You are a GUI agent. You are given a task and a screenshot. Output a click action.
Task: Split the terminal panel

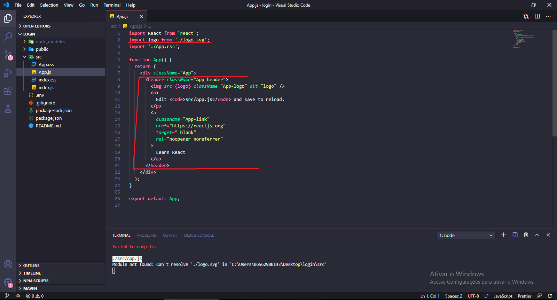click(515, 235)
